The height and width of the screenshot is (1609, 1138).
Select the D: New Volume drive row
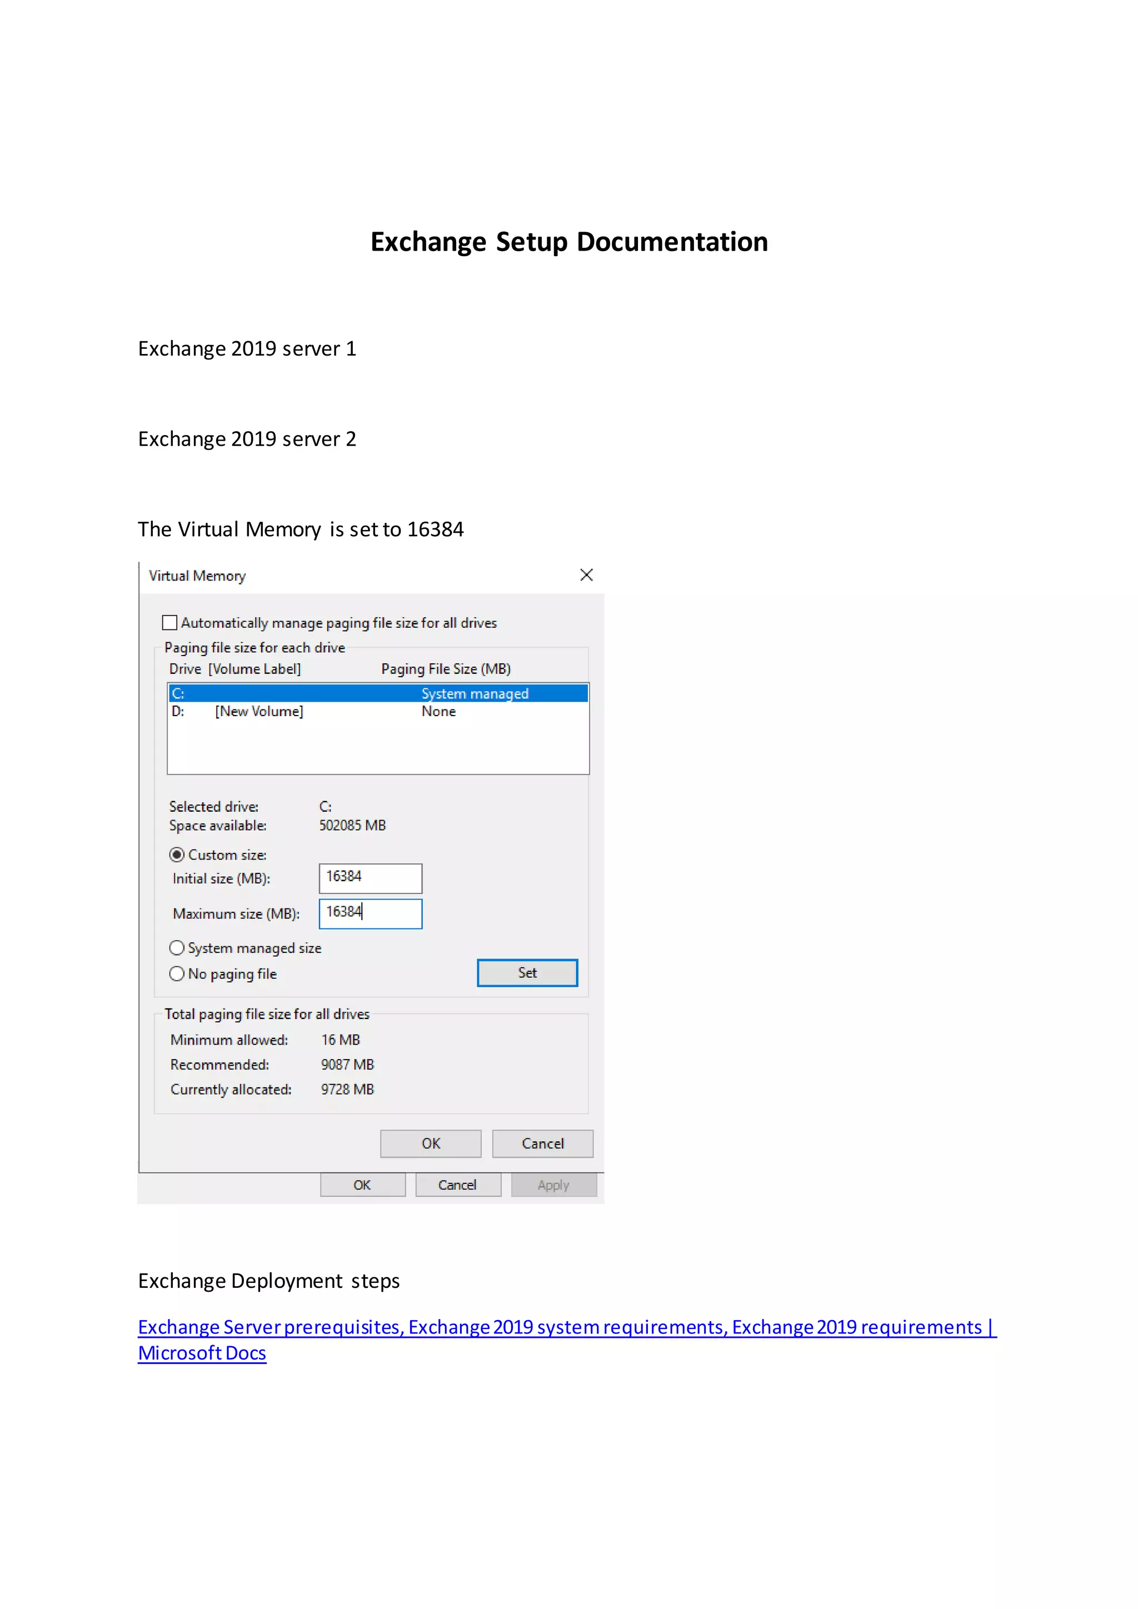[378, 711]
